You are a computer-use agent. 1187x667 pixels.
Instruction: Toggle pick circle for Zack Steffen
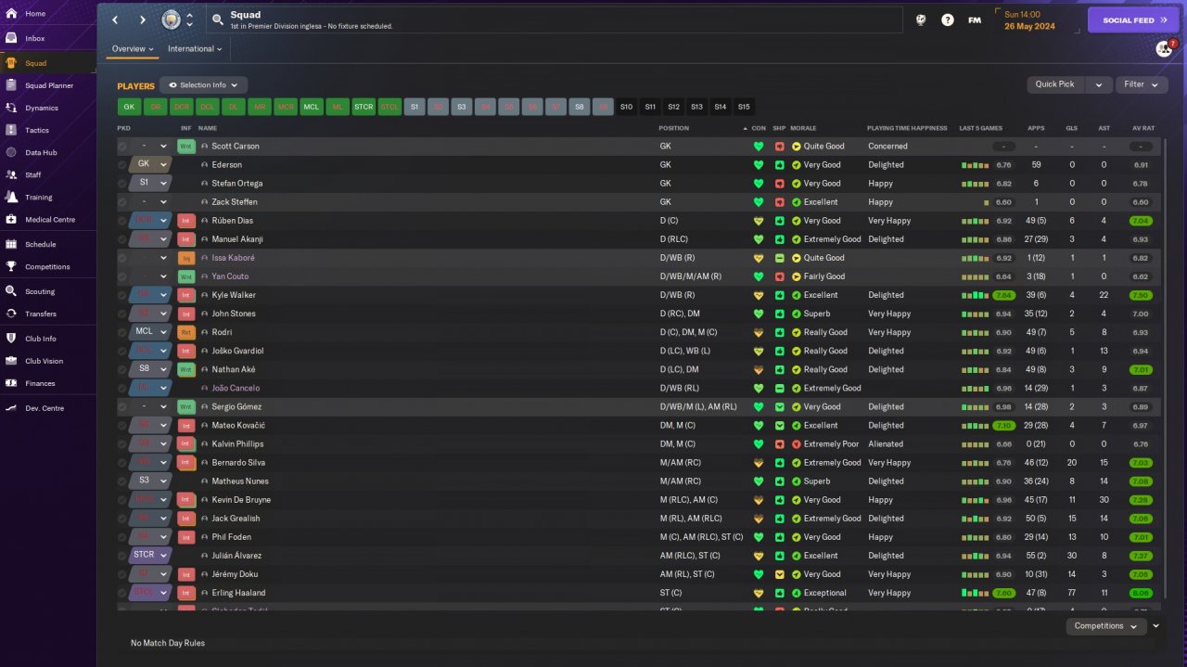point(122,202)
